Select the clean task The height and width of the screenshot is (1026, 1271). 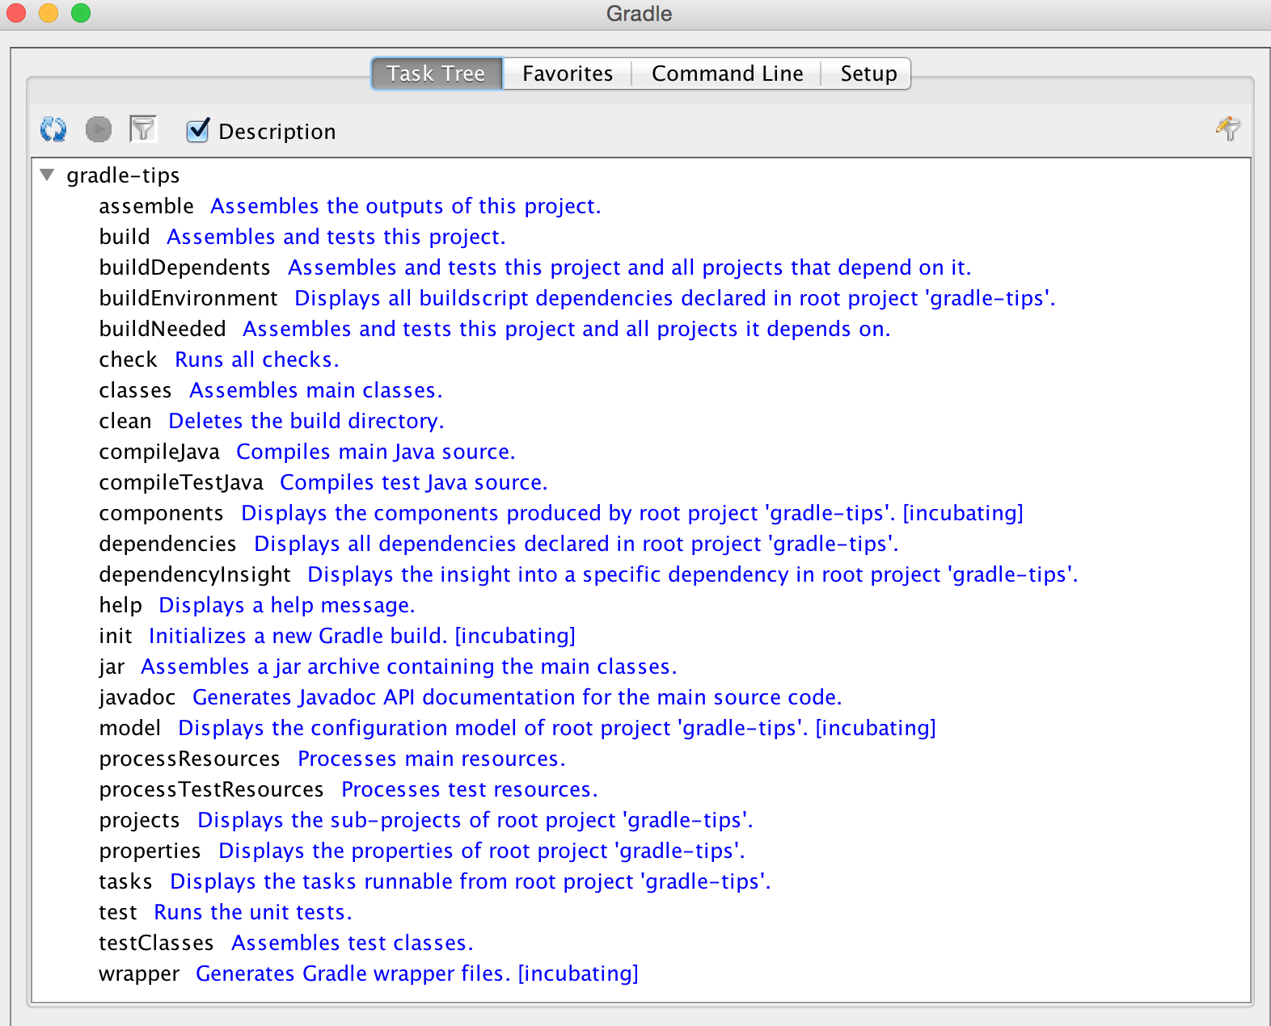(271, 421)
